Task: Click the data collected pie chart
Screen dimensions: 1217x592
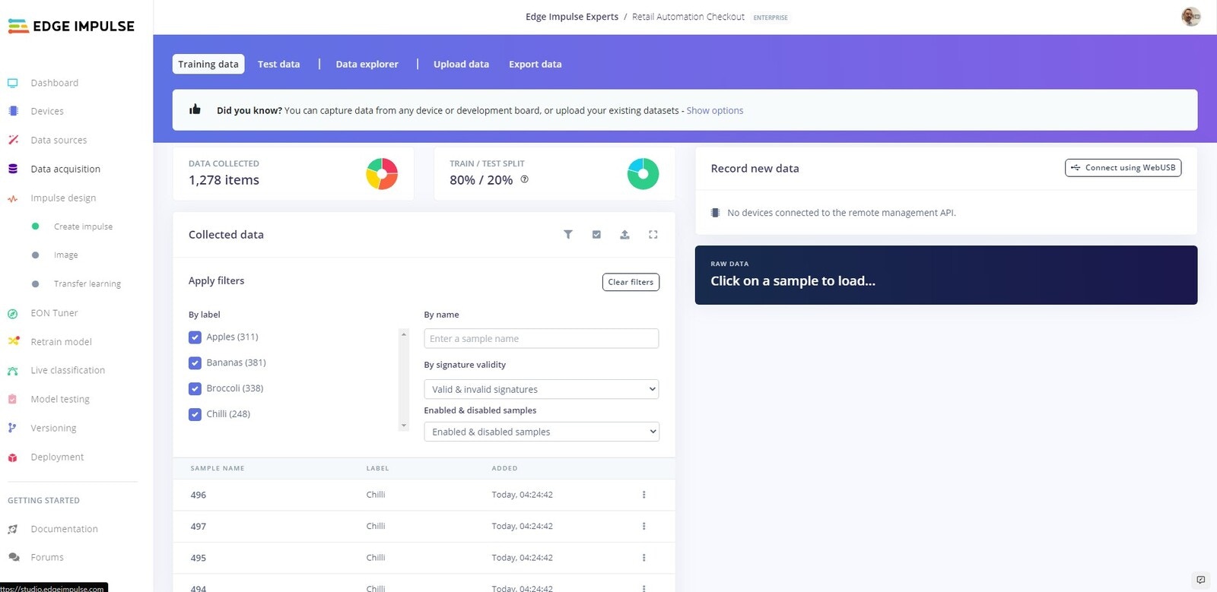Action: [x=382, y=174]
